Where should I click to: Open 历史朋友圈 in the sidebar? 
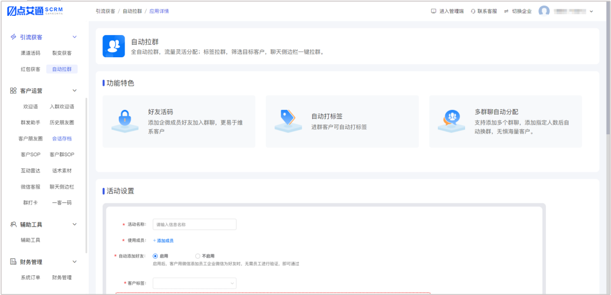point(62,122)
